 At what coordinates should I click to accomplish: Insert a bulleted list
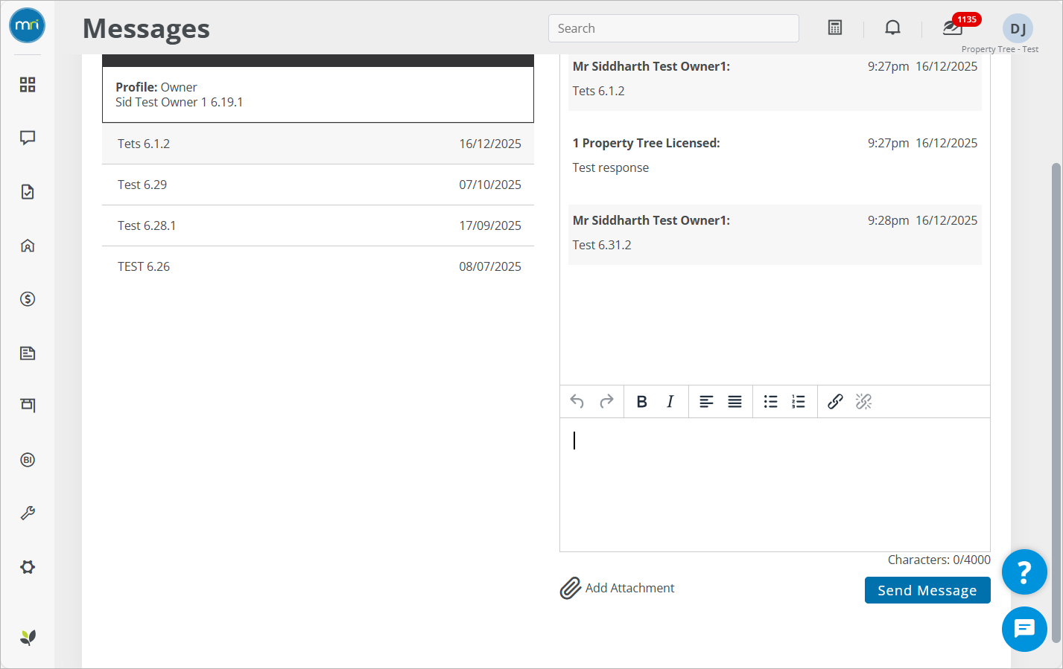(770, 402)
